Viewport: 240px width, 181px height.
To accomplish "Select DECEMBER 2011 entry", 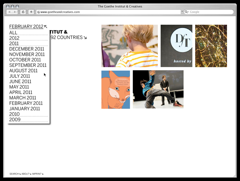I will click(27, 49).
